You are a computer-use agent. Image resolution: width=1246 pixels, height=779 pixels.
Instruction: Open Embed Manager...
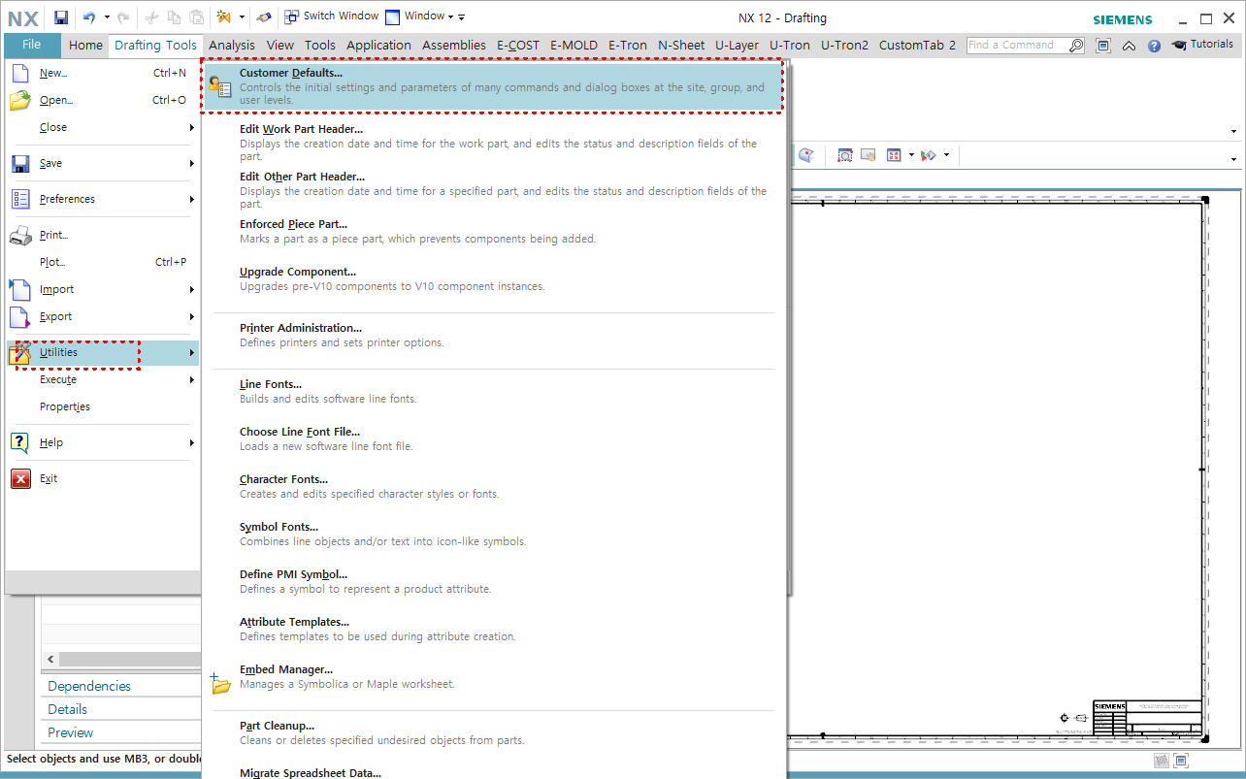pyautogui.click(x=492, y=676)
